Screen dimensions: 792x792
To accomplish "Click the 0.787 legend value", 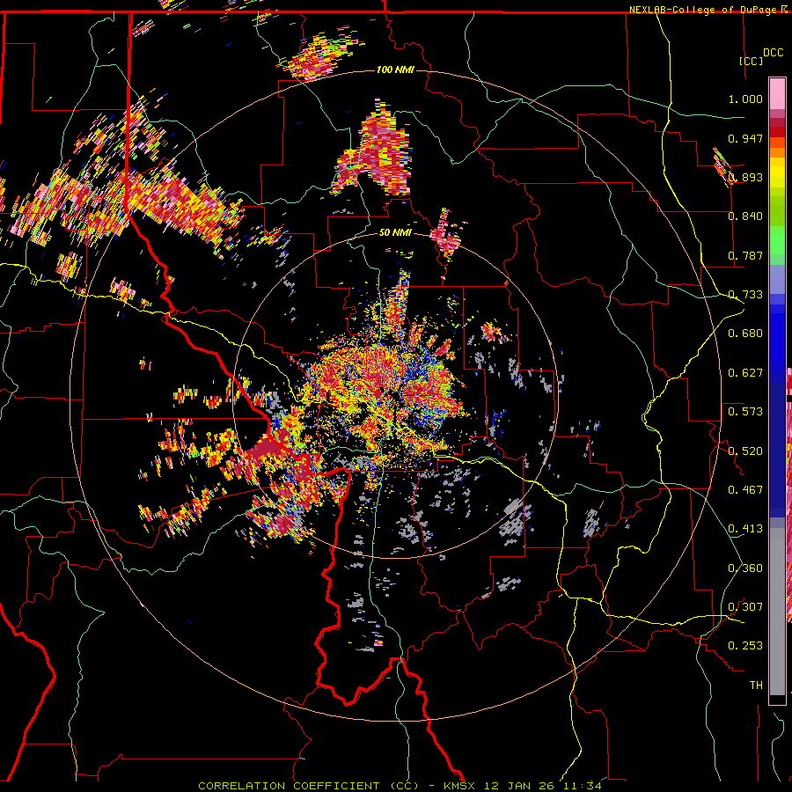I will pyautogui.click(x=745, y=255).
